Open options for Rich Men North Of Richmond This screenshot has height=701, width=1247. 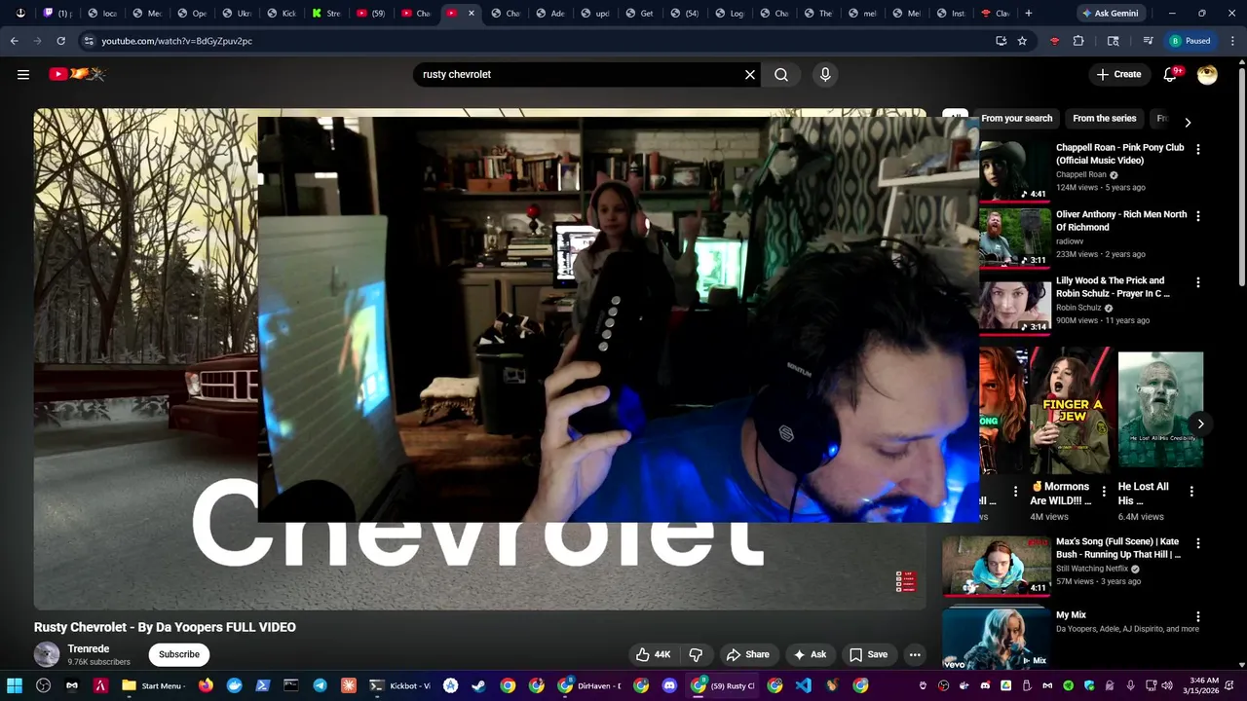tap(1198, 216)
